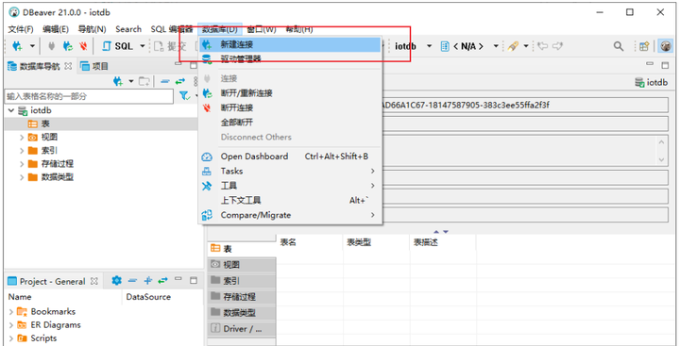Expand the 索引 tree node

22,151
